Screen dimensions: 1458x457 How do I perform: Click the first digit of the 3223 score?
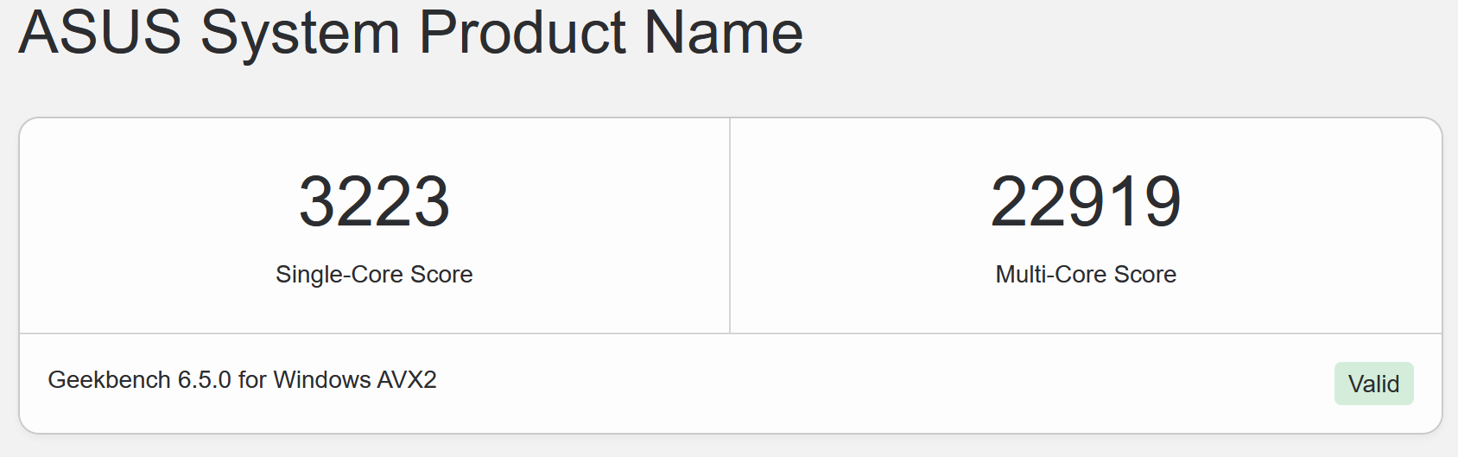tap(317, 202)
